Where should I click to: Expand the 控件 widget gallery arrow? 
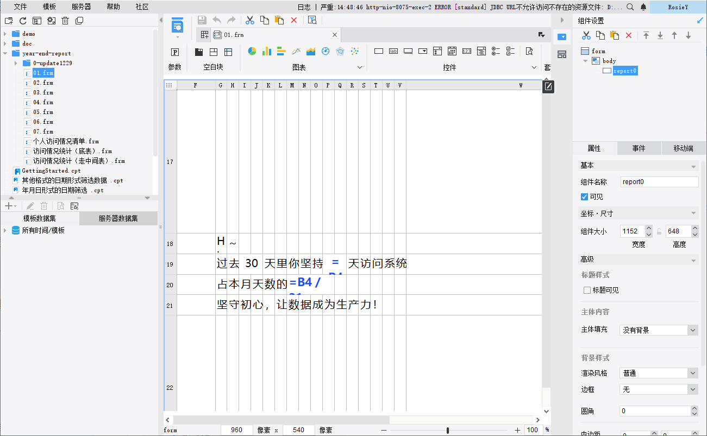(x=534, y=67)
